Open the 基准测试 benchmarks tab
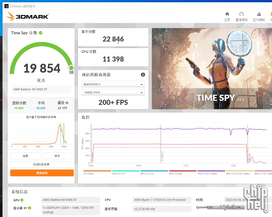Viewport: 272px width, 217px height. (x=242, y=17)
